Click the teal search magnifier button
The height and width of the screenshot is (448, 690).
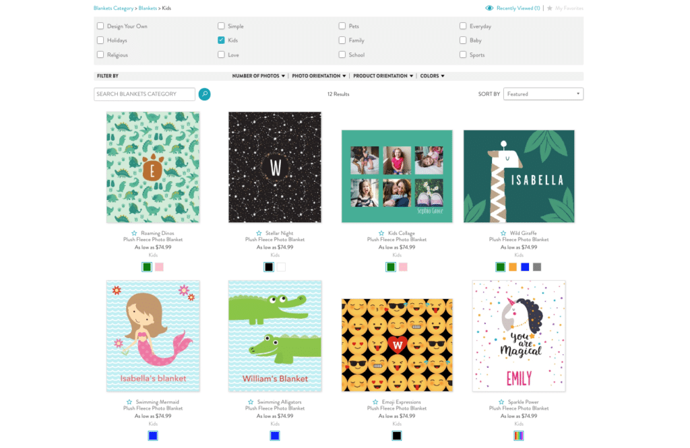(x=204, y=94)
